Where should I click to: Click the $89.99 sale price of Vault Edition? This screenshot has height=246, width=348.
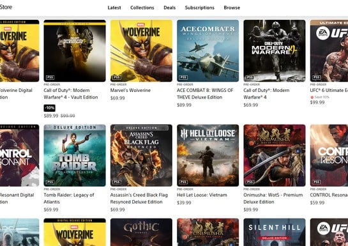click(x=51, y=116)
